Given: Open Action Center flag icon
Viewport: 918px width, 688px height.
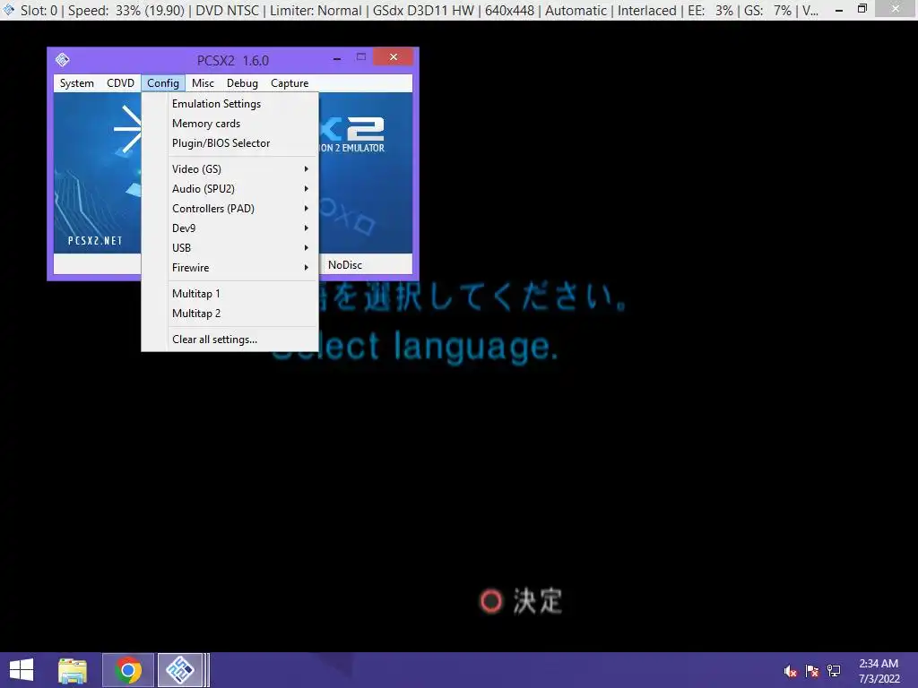Looking at the screenshot, I should coord(812,671).
